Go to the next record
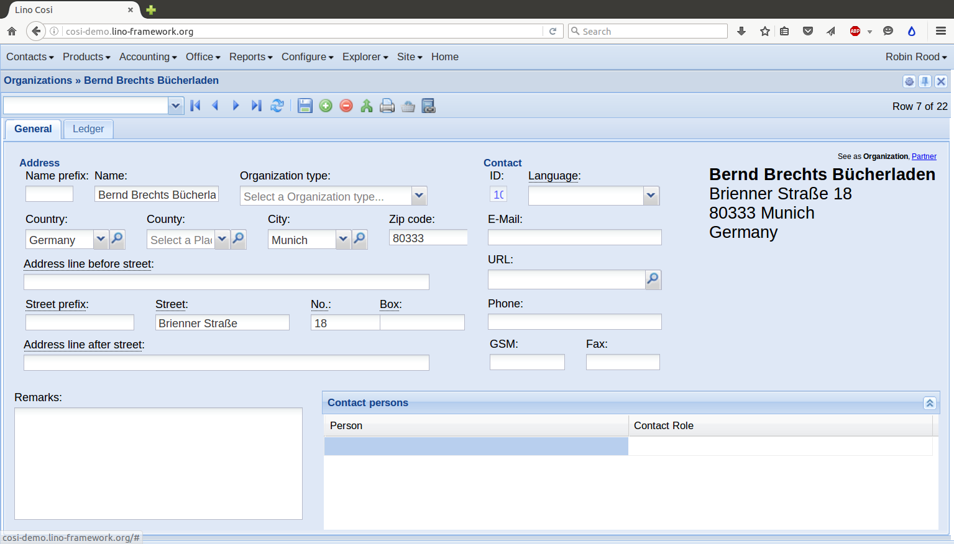 [236, 106]
